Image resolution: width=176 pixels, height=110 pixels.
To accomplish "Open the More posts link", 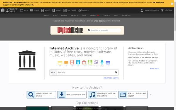I will click(155, 69).
